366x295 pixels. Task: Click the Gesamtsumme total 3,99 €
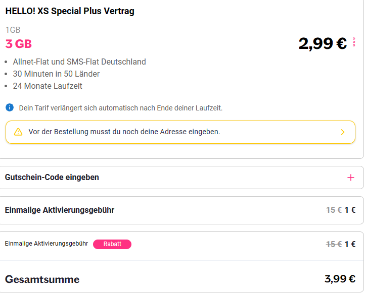click(340, 279)
